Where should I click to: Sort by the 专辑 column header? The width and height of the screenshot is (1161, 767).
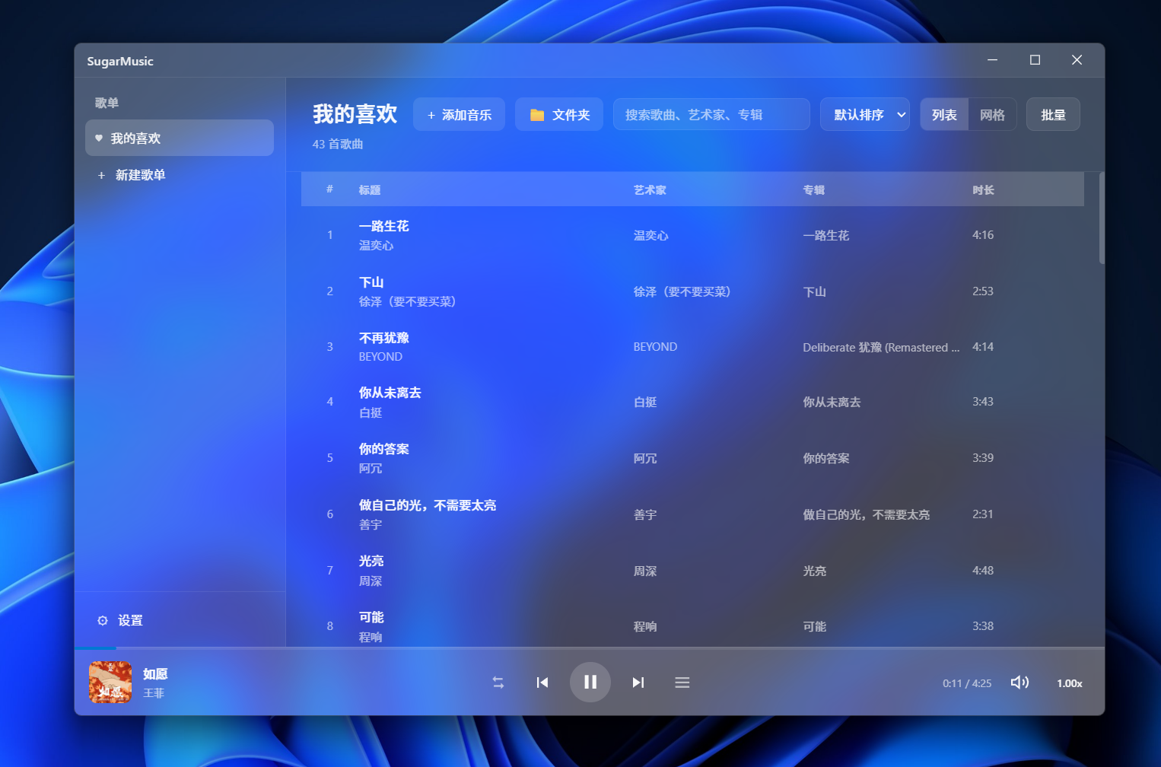pyautogui.click(x=814, y=189)
